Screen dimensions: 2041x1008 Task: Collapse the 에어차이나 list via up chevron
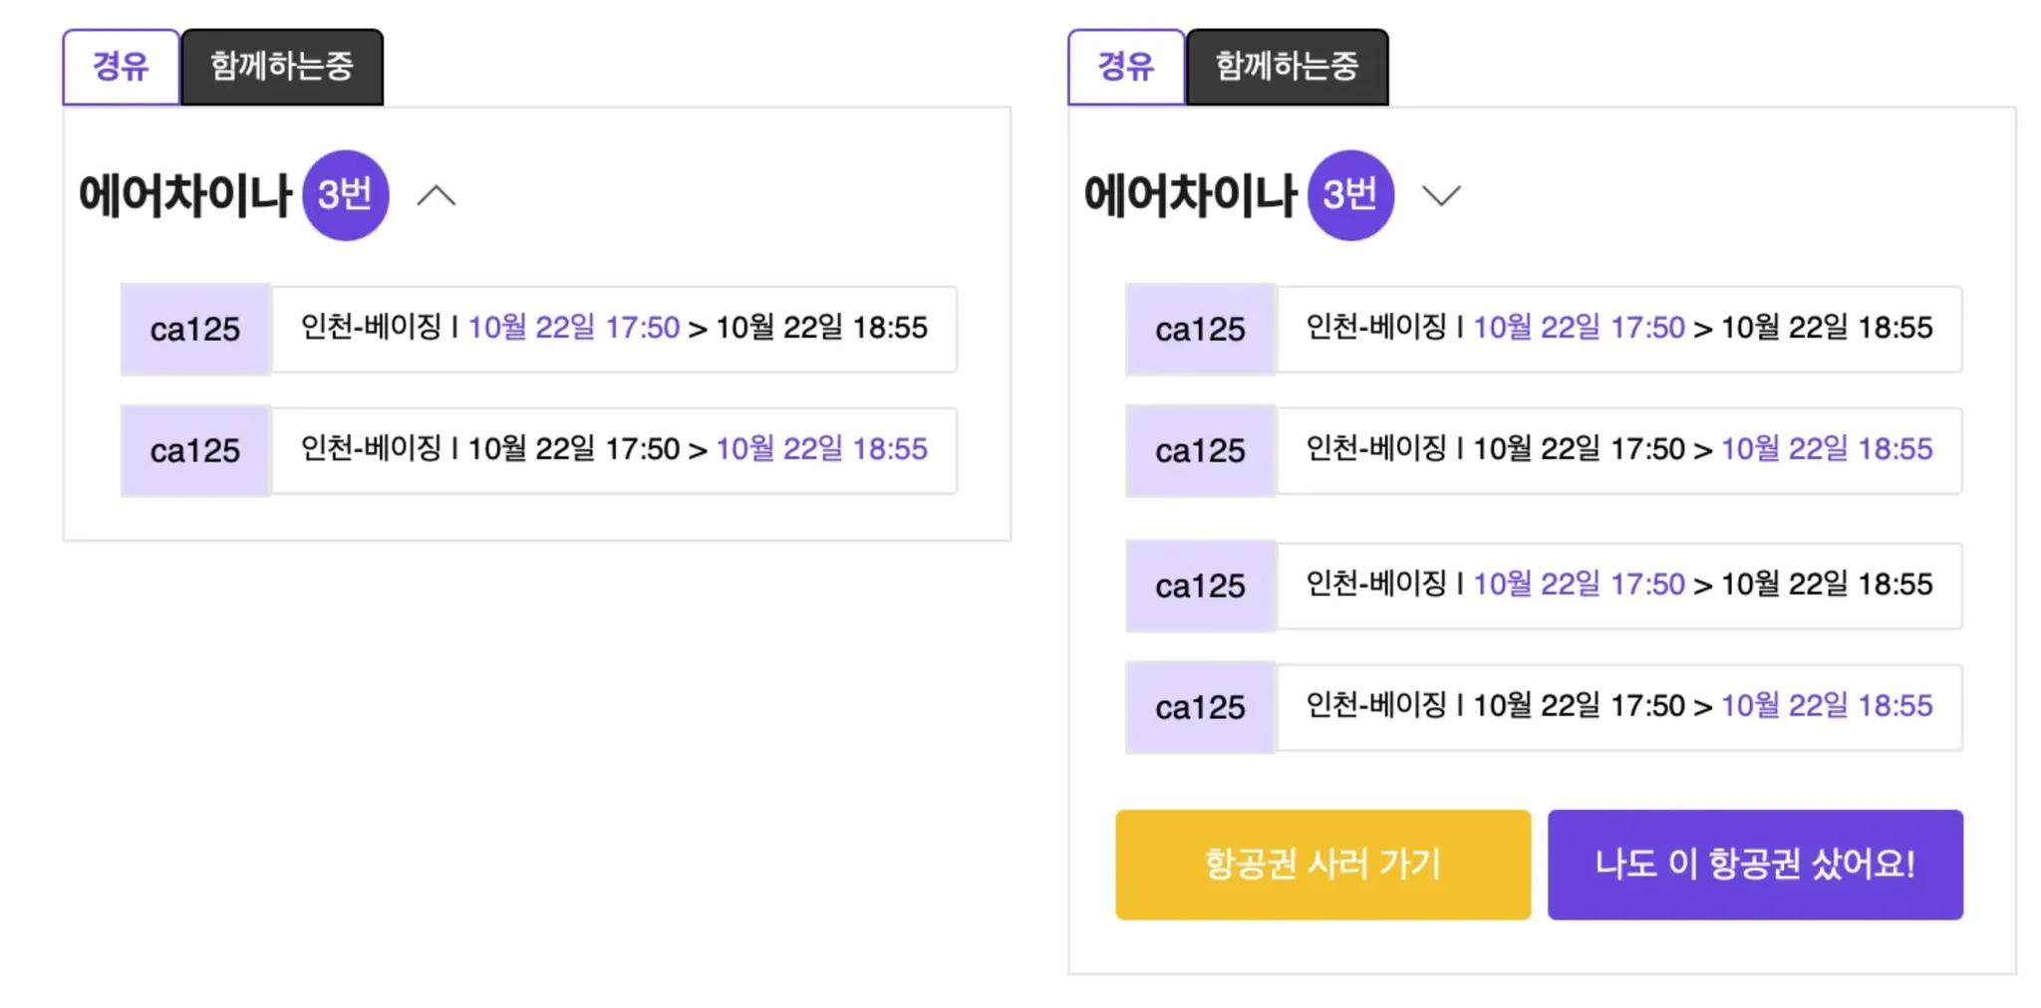coord(436,195)
